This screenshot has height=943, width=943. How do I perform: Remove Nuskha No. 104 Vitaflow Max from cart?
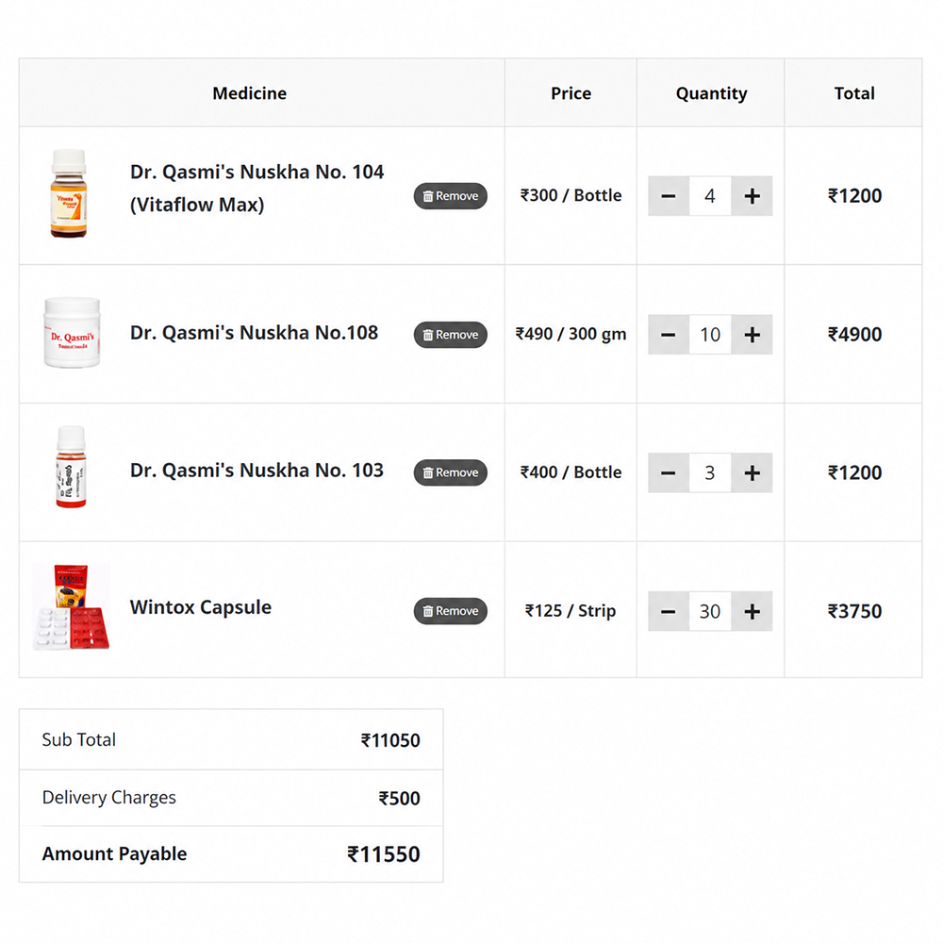(x=451, y=196)
